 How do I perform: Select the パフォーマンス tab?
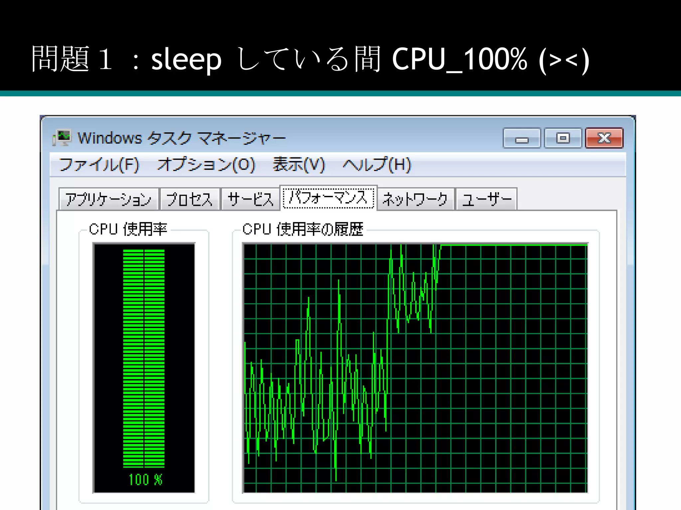tap(329, 198)
